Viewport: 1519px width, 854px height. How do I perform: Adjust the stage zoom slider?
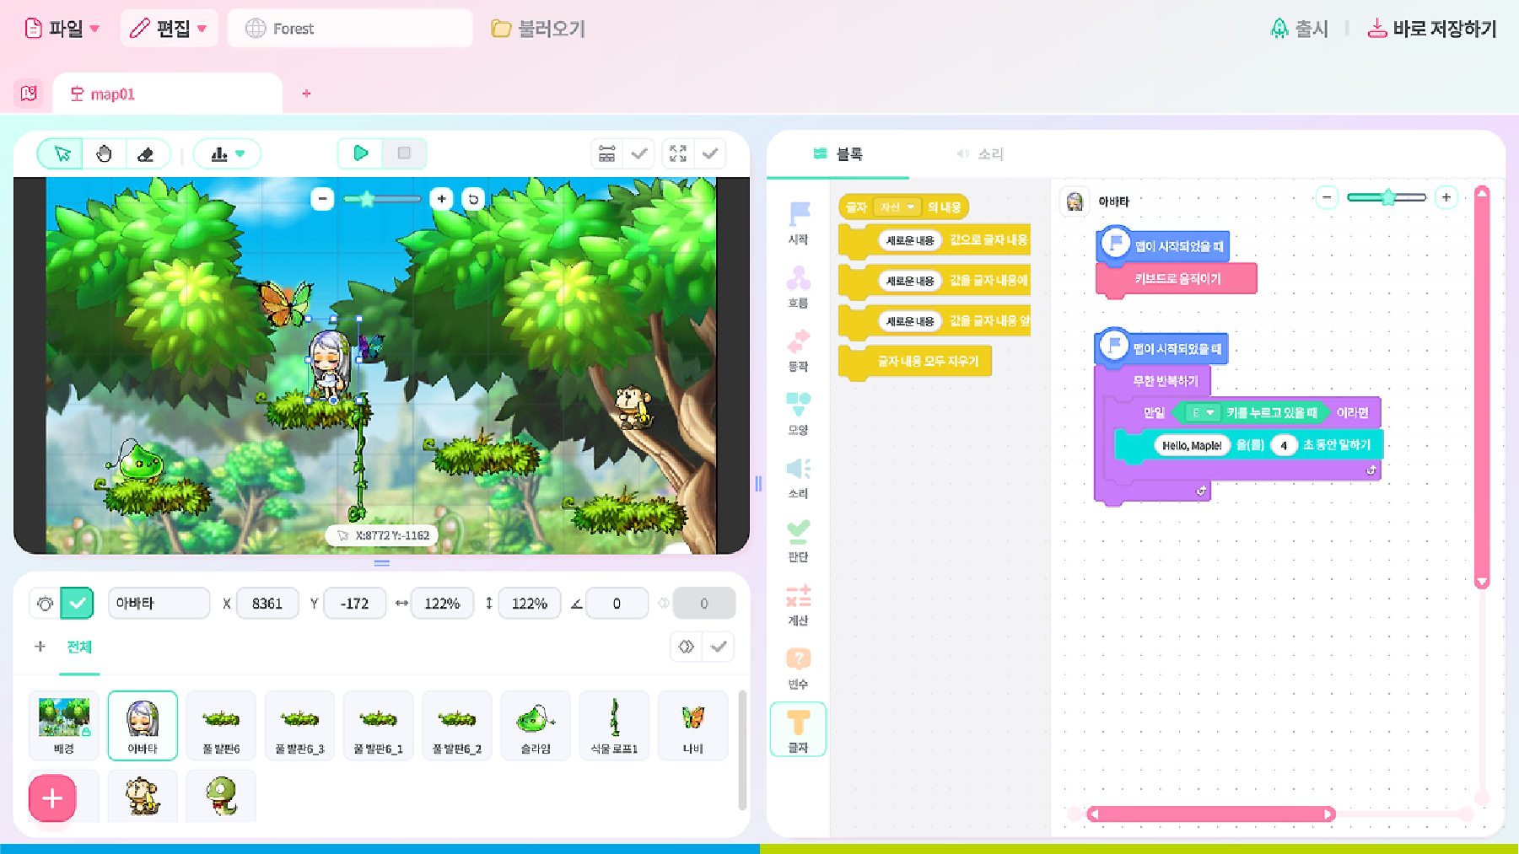(x=382, y=199)
